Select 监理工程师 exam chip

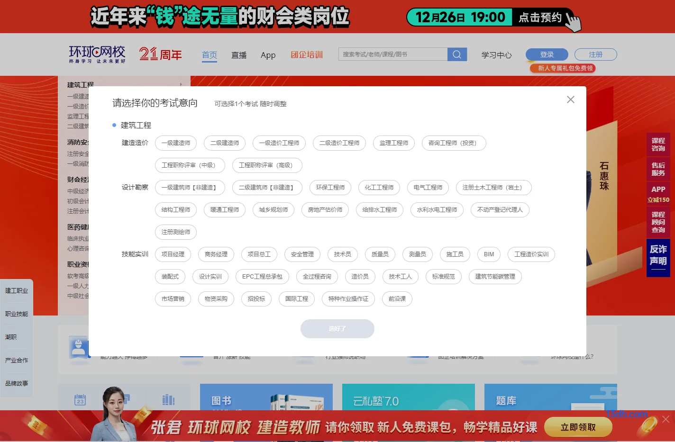[394, 143]
